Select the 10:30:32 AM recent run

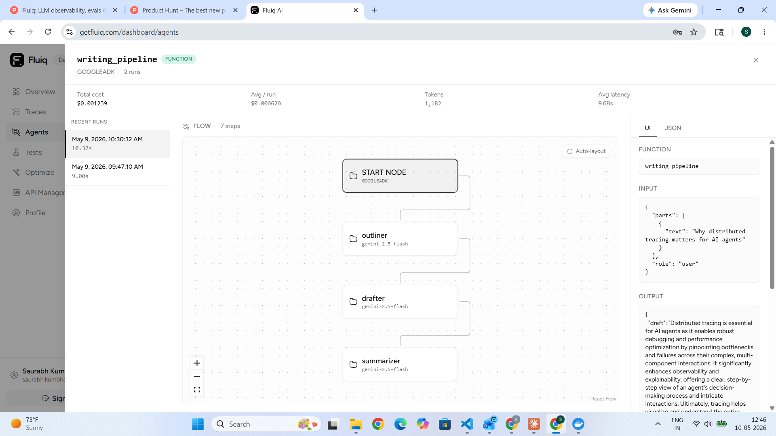(118, 144)
